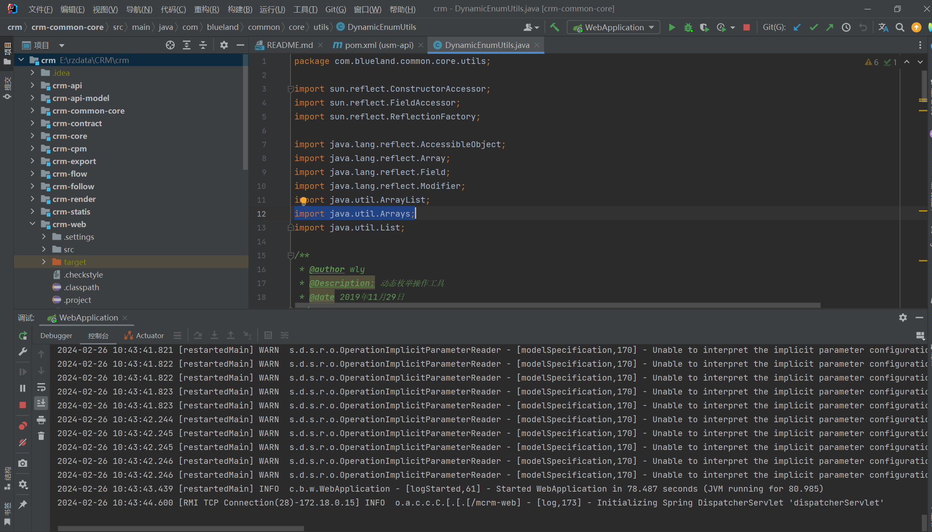This screenshot has width=932, height=532.
Task: Click the green Run button in toolbar
Action: click(672, 27)
